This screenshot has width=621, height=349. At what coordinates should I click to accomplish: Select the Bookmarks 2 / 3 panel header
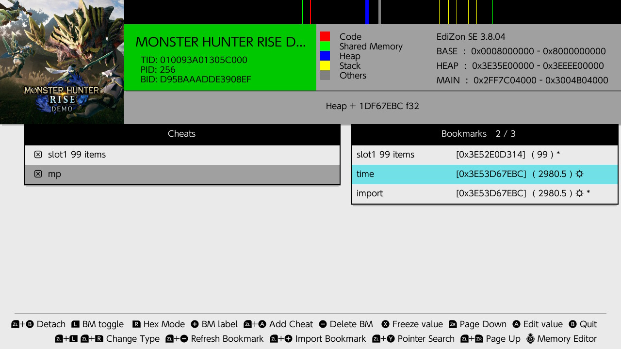[x=485, y=134]
